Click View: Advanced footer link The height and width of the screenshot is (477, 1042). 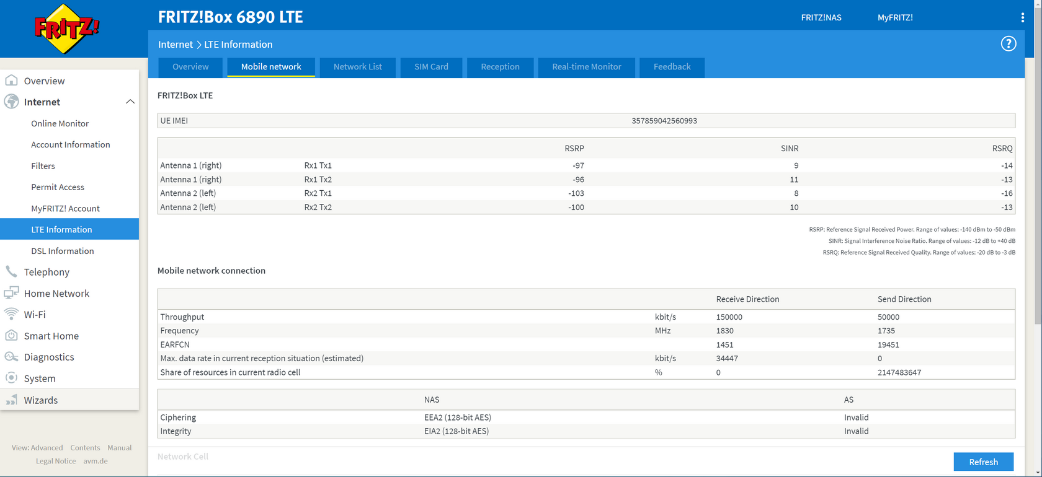(37, 448)
